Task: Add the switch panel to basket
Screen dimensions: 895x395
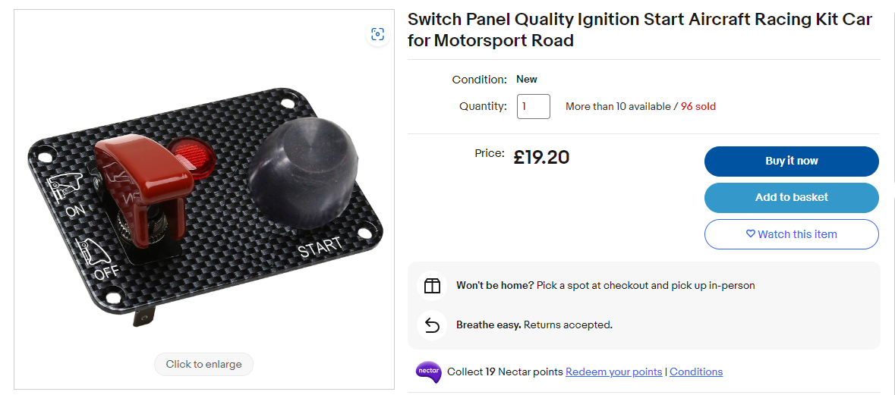Action: [791, 197]
